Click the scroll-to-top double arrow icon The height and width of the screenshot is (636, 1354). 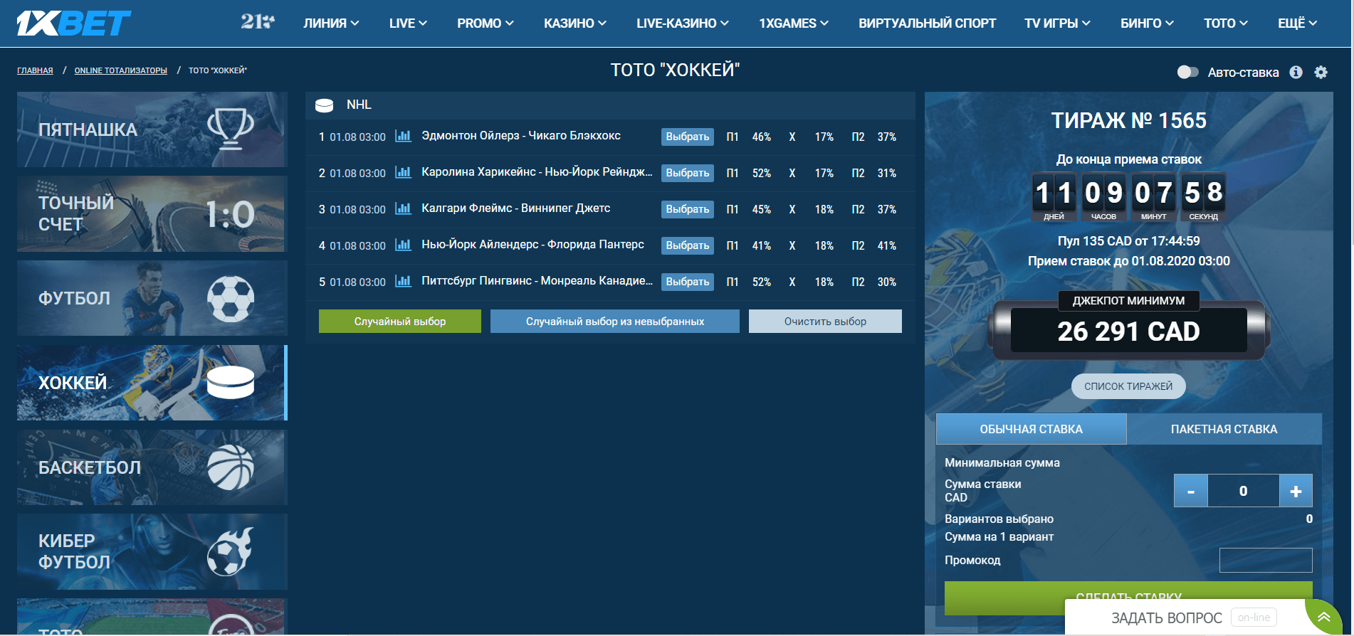coord(1324,617)
